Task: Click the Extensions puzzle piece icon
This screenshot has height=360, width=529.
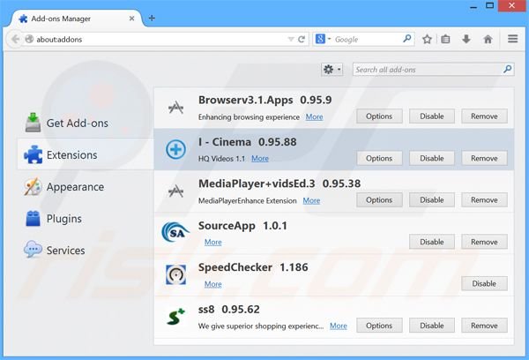Action: [x=34, y=154]
